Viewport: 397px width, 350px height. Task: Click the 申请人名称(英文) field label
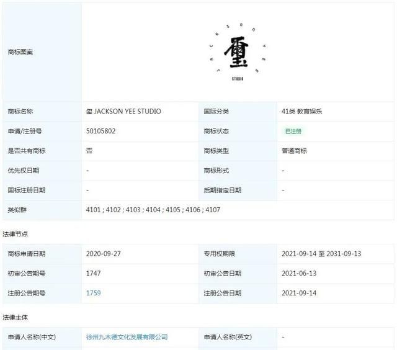(x=228, y=337)
